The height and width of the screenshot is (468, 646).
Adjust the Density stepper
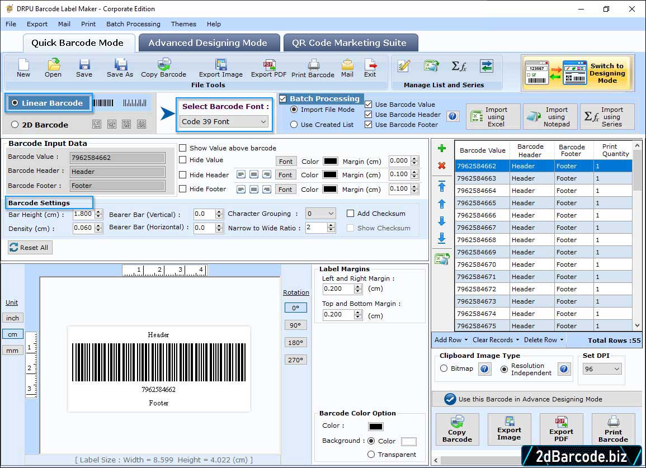click(x=98, y=228)
